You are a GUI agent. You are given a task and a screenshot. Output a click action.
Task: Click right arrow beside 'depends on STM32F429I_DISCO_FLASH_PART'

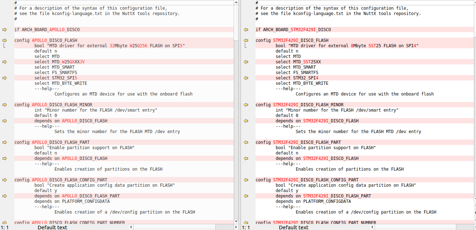click(246, 196)
